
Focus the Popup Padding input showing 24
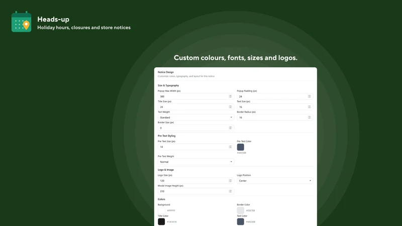(275, 96)
